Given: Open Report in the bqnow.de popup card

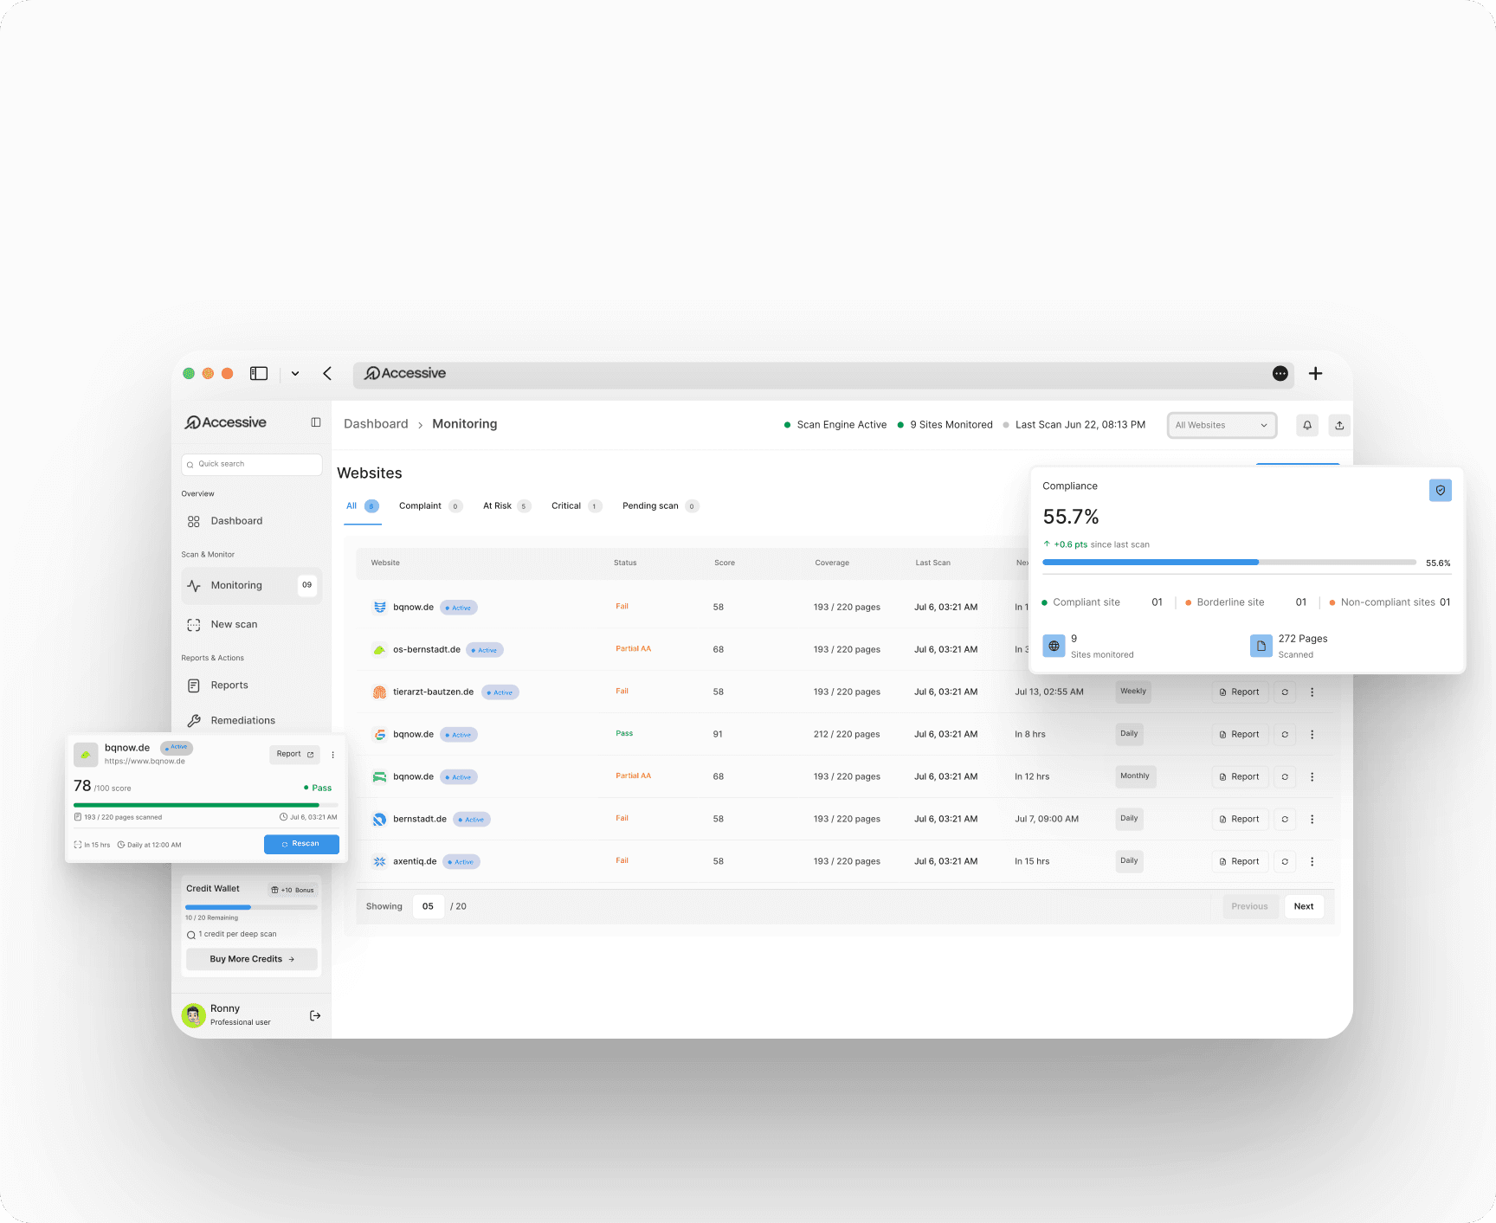Looking at the screenshot, I should (x=295, y=754).
